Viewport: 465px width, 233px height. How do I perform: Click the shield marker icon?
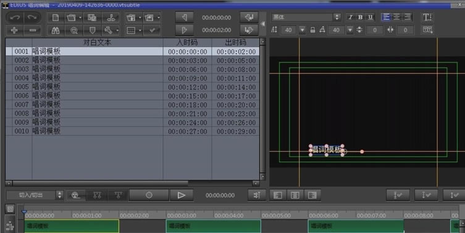click(92, 30)
